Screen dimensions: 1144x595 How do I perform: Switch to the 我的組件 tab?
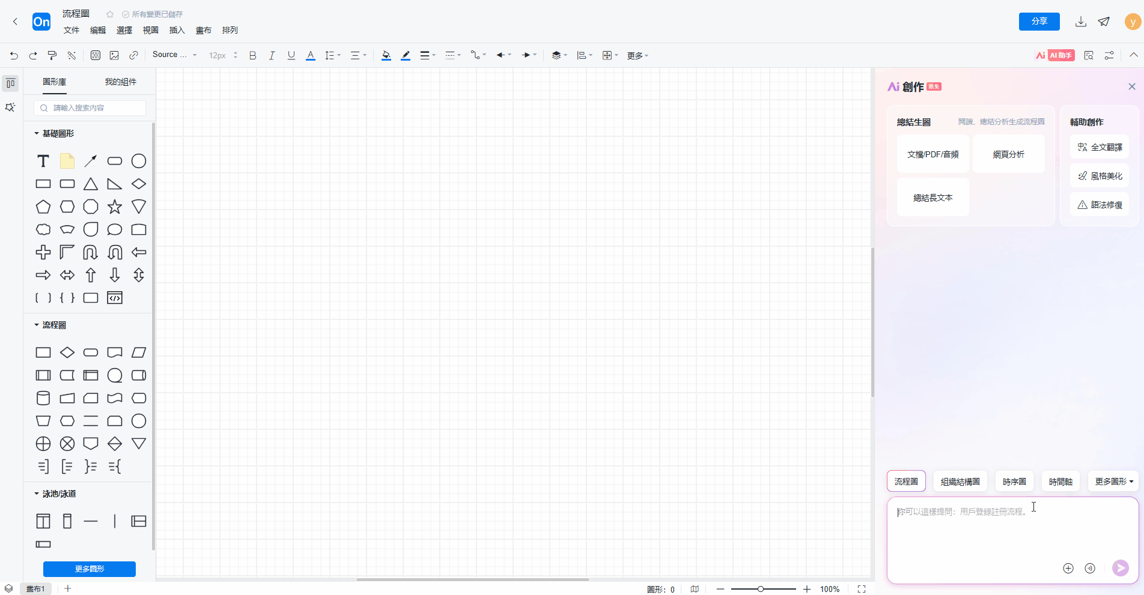pos(120,82)
